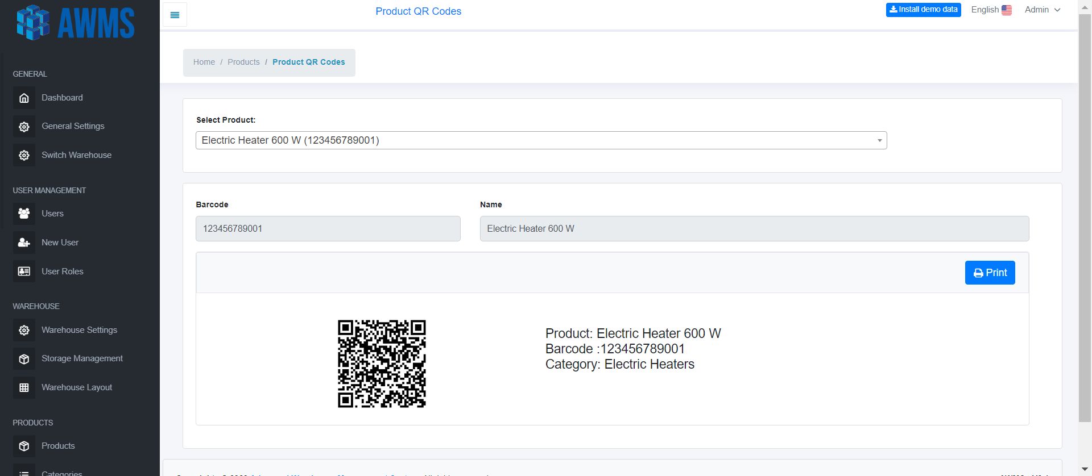Toggle the sidebar hamburger menu
1092x476 pixels.
tap(175, 15)
